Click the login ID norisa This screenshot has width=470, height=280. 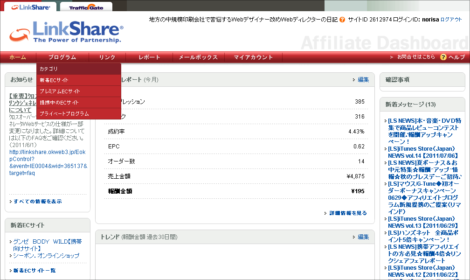[430, 20]
